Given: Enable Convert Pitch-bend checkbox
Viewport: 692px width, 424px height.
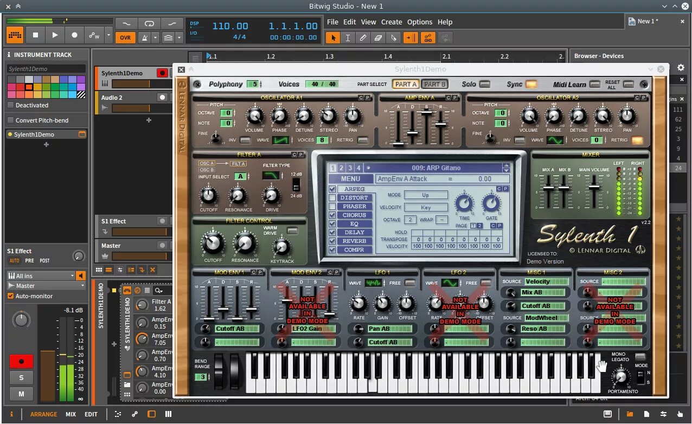Looking at the screenshot, I should pos(10,120).
